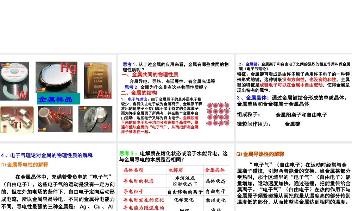Select the gold bar image labeled Au

(98, 81)
